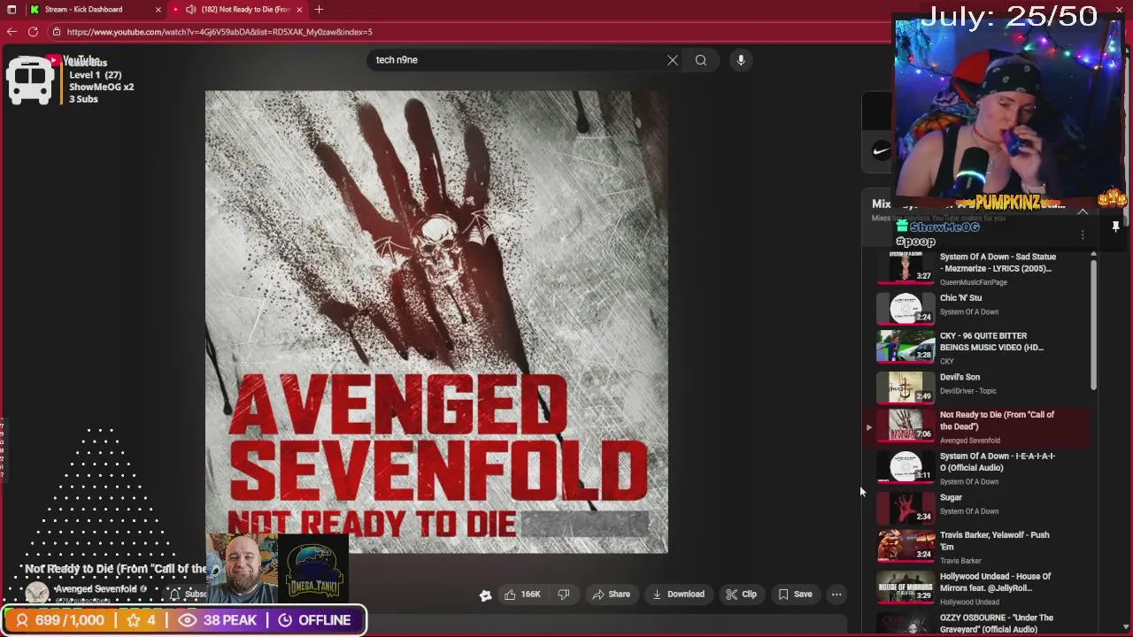Close the Kick Dashboard tab
The width and height of the screenshot is (1133, 637).
pyautogui.click(x=158, y=9)
